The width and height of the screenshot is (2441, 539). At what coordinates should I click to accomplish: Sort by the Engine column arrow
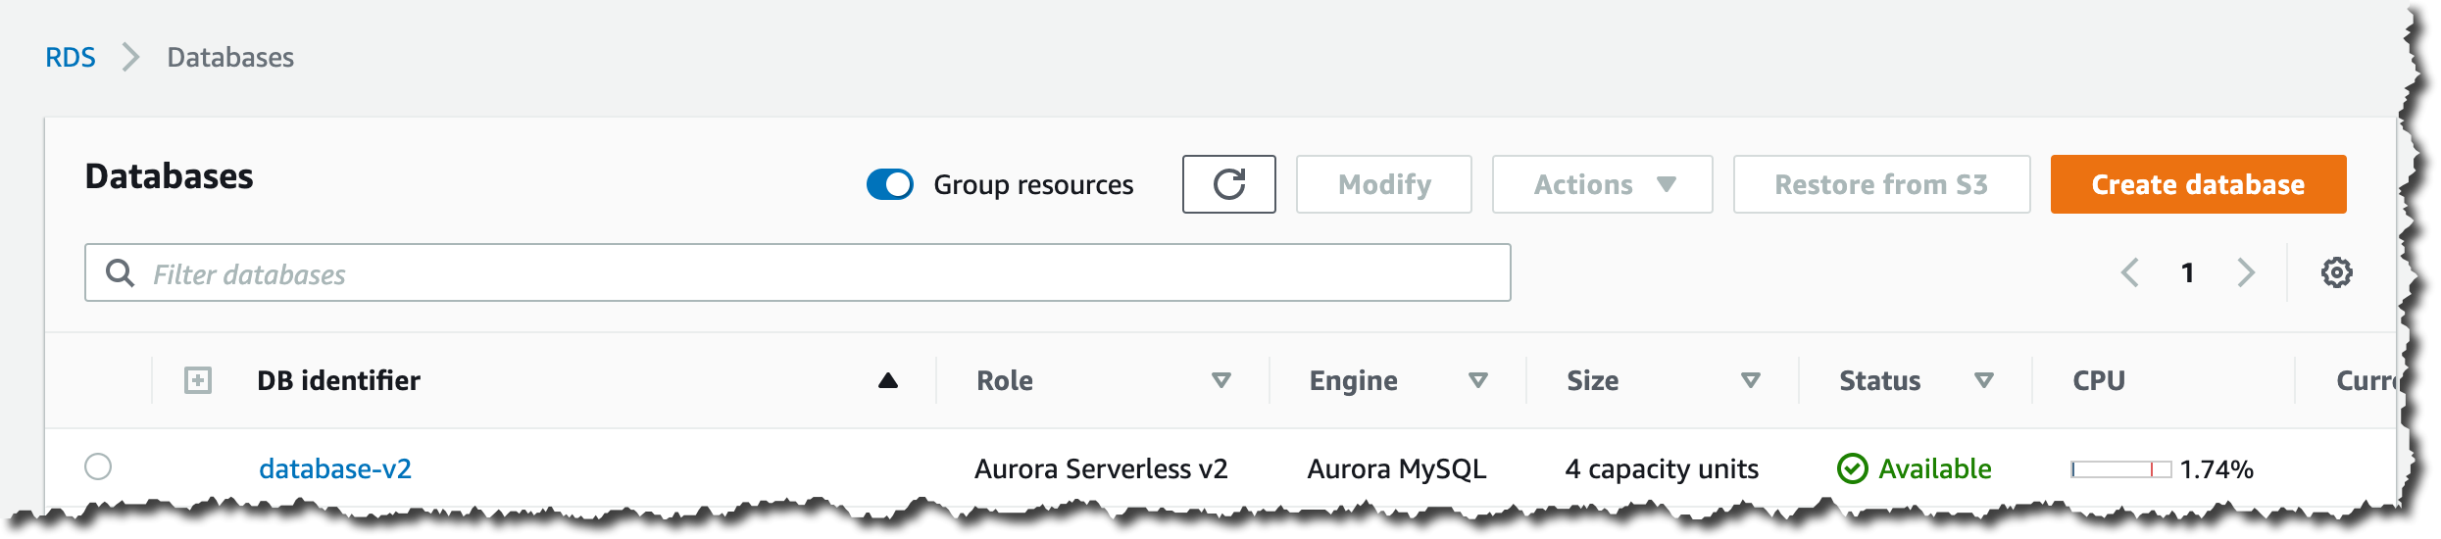click(1478, 380)
